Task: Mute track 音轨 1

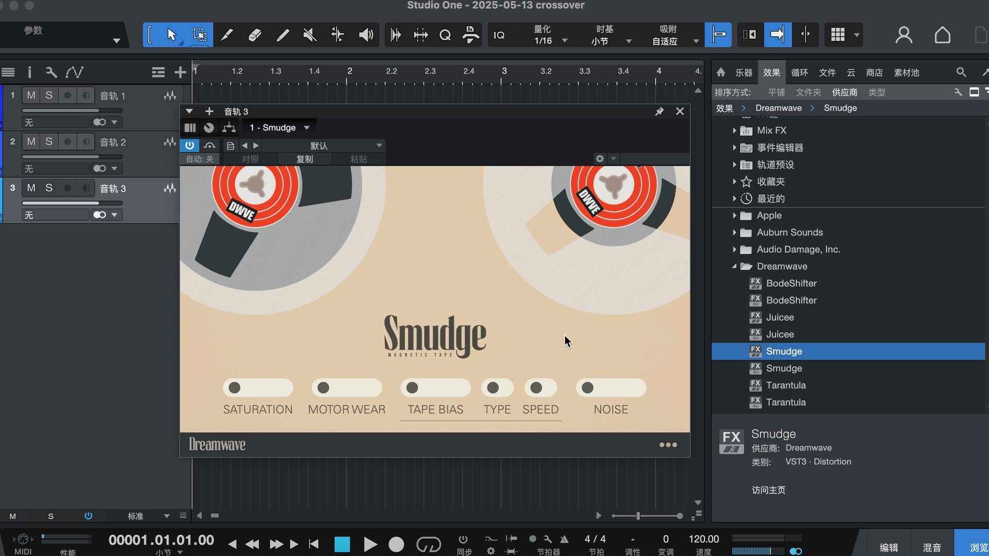Action: pos(31,95)
